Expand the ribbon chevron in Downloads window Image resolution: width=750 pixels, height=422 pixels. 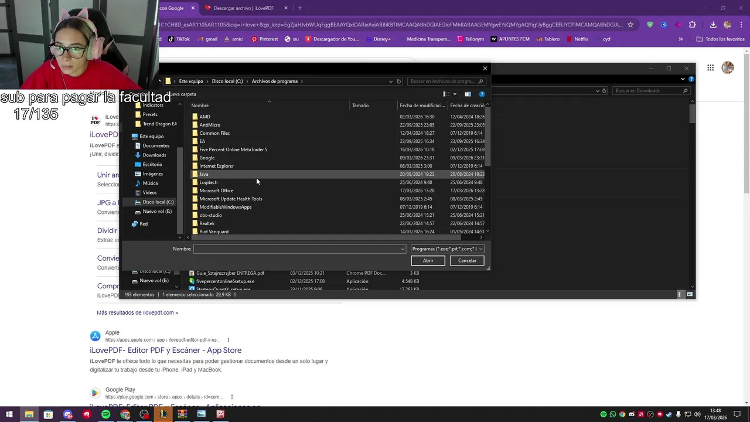pyautogui.click(x=683, y=79)
